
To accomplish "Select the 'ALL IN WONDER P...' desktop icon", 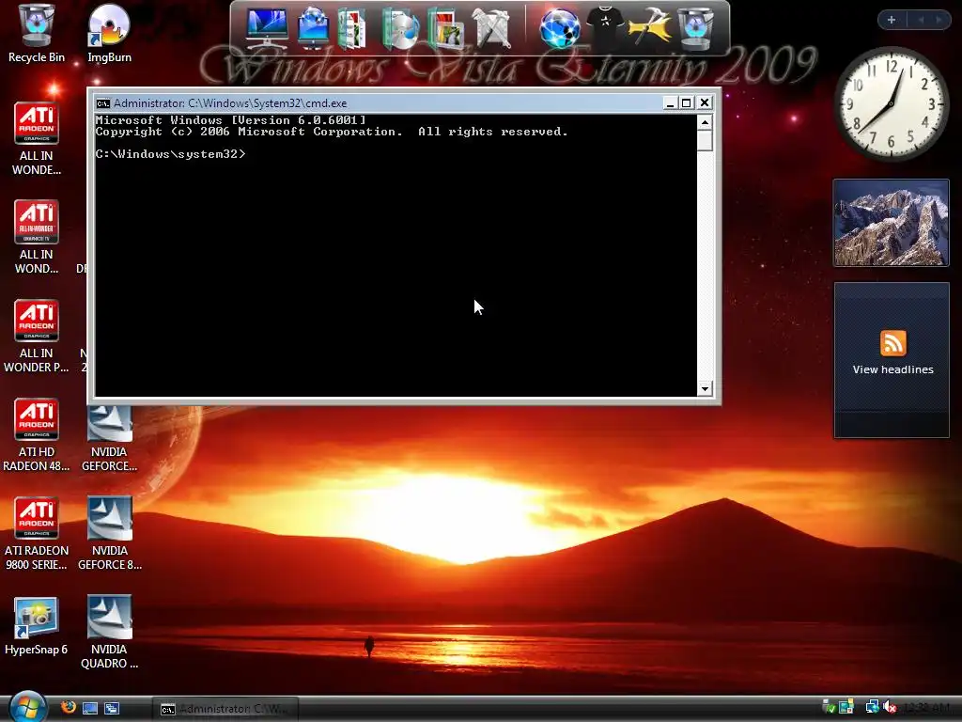I will [x=37, y=336].
